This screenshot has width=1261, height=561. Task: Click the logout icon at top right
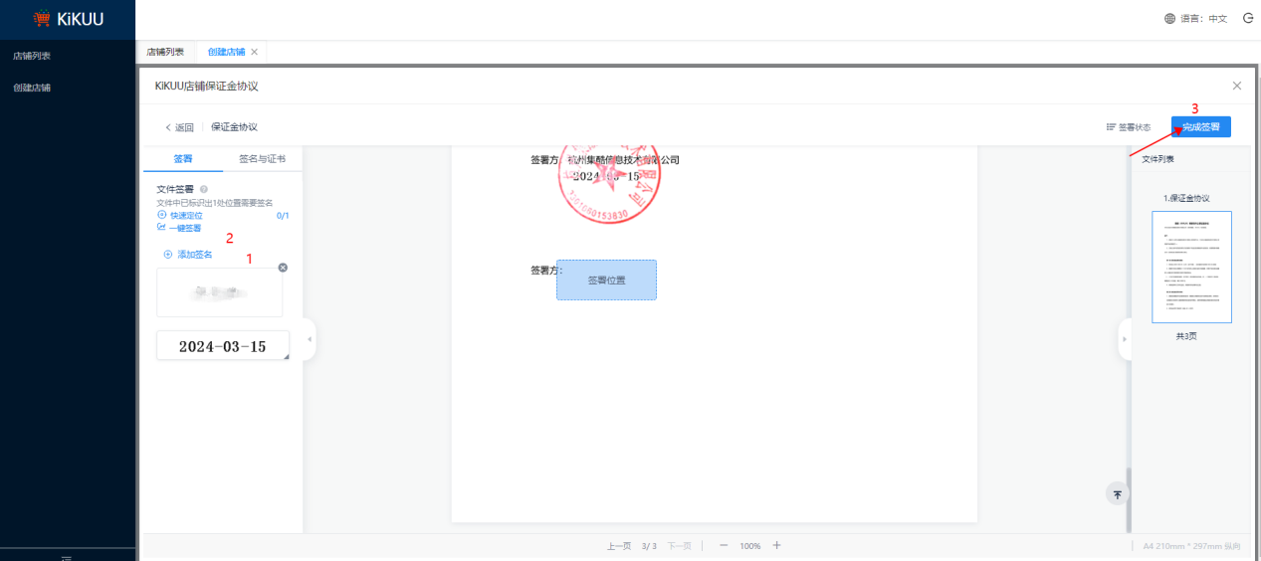[x=1248, y=18]
